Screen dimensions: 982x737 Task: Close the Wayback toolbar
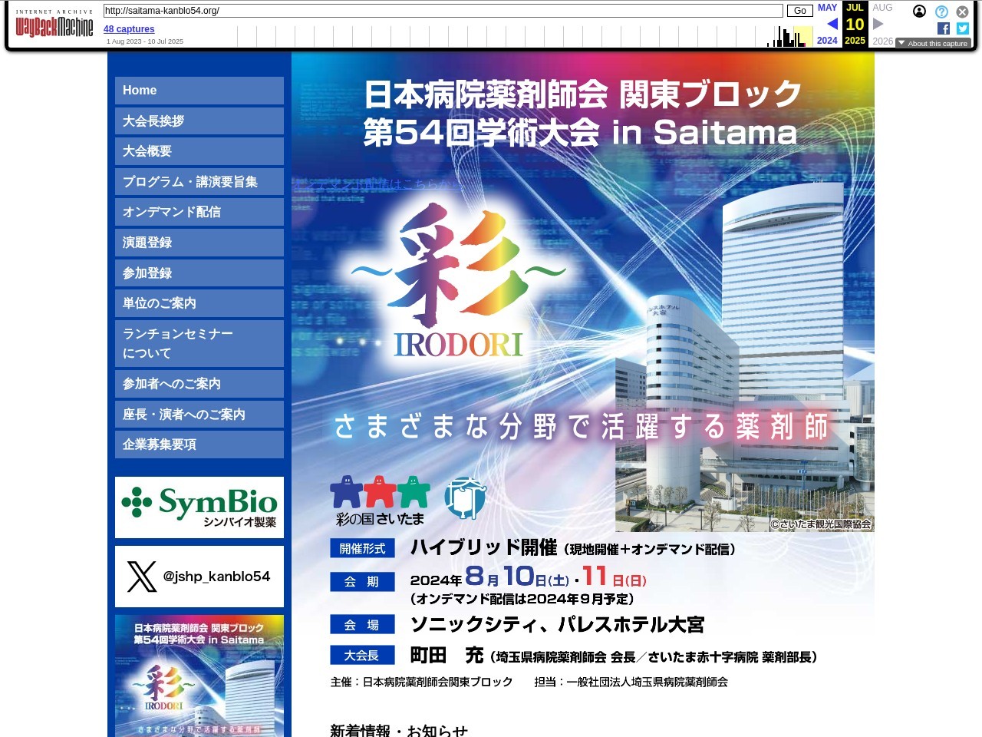coord(962,12)
